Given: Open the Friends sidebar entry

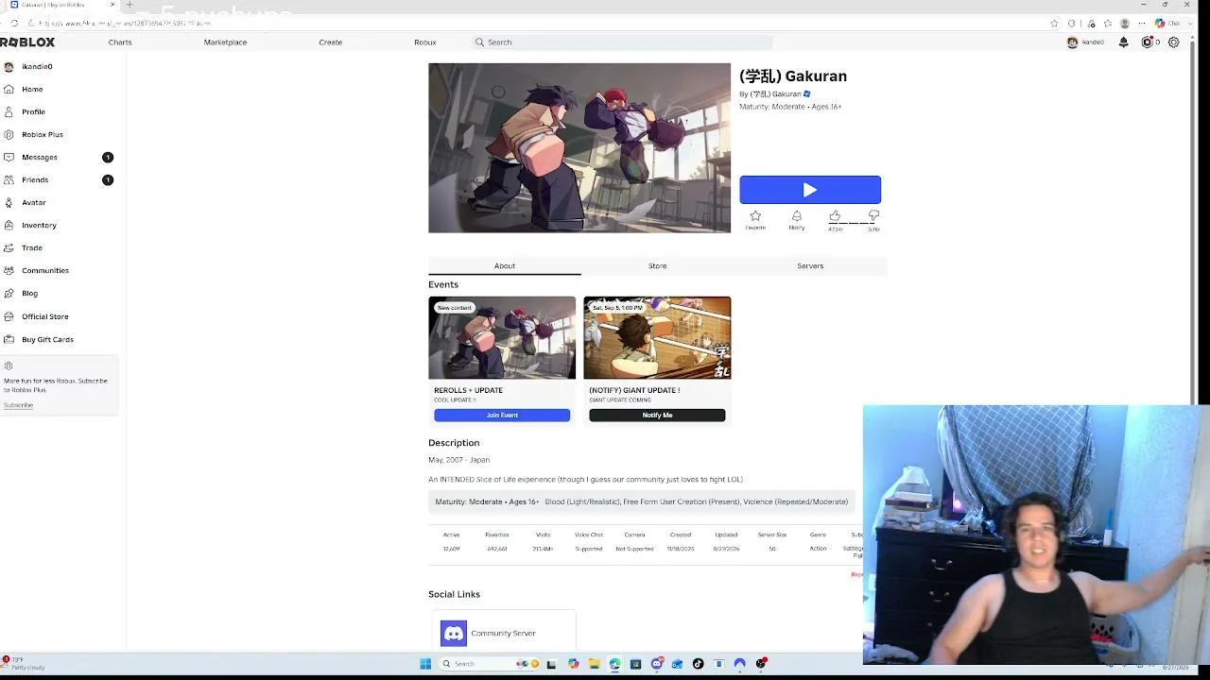Looking at the screenshot, I should point(35,179).
